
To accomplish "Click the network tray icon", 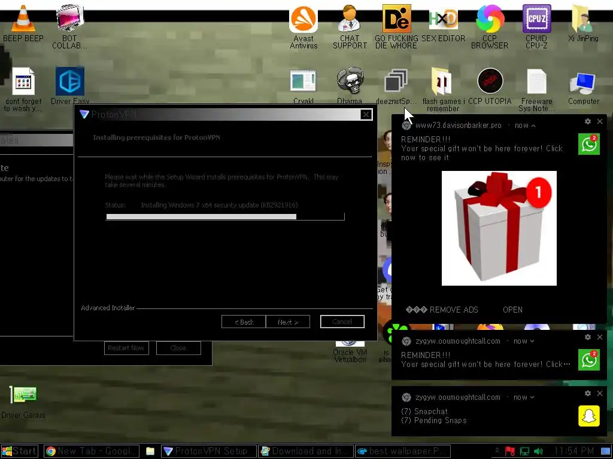I will 524,451.
